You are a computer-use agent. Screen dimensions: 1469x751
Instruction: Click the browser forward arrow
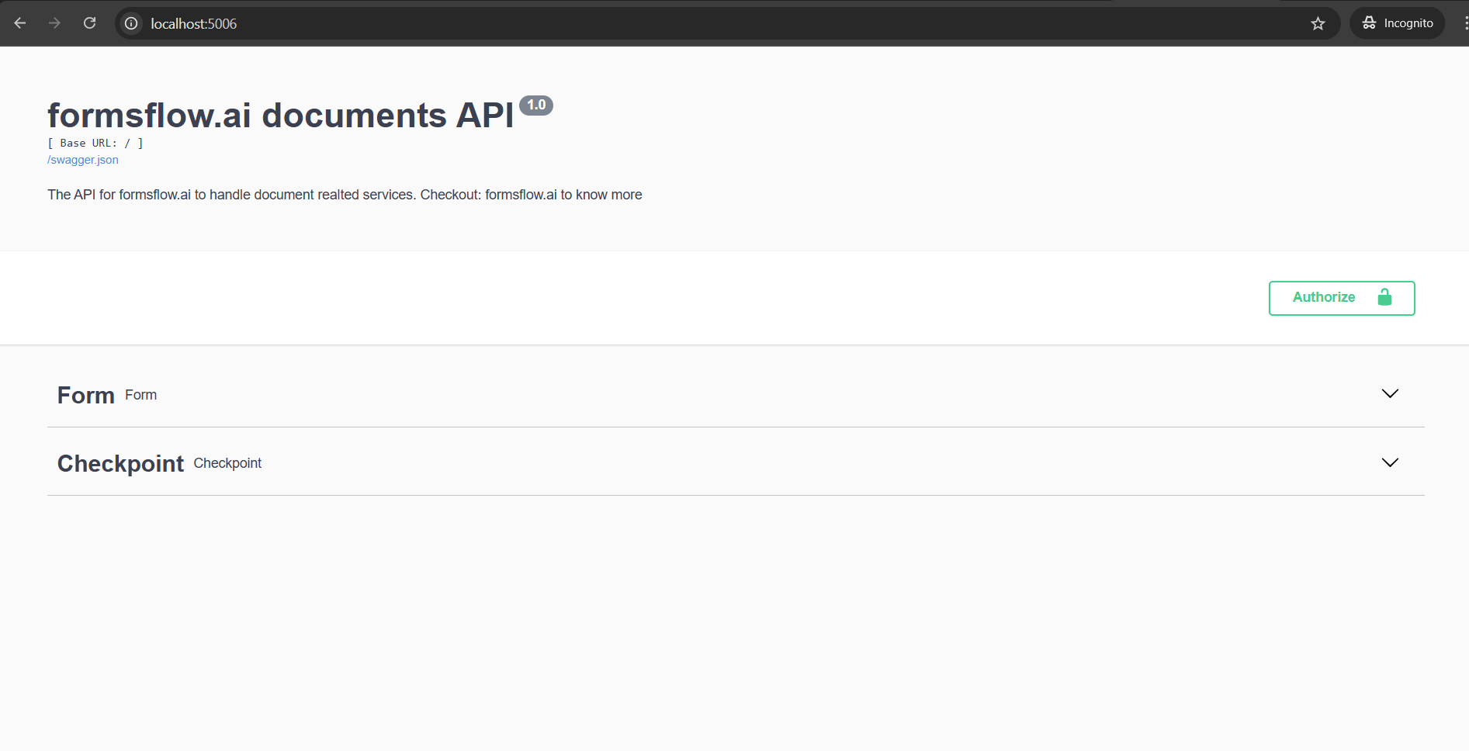(54, 23)
